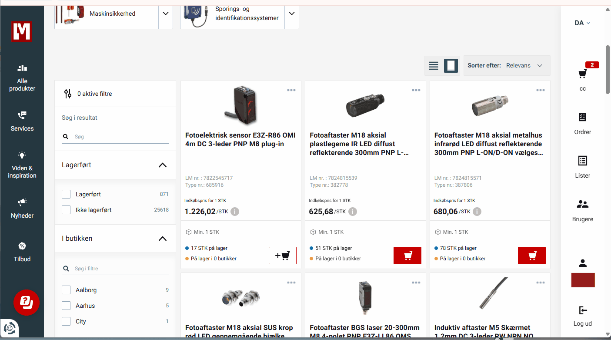Tick the Ikke lagerført checkbox

pyautogui.click(x=66, y=210)
